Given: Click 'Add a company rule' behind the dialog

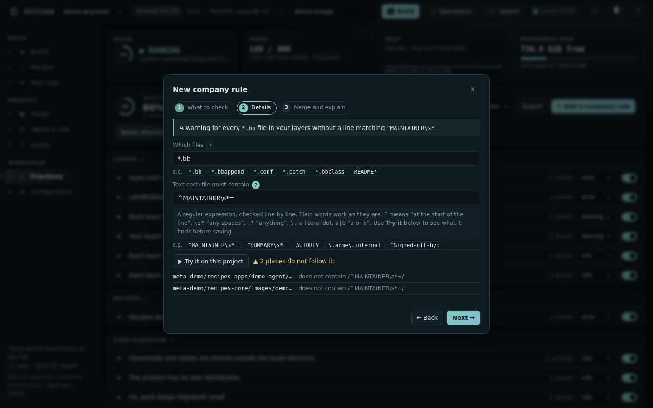Looking at the screenshot, I should [x=593, y=107].
